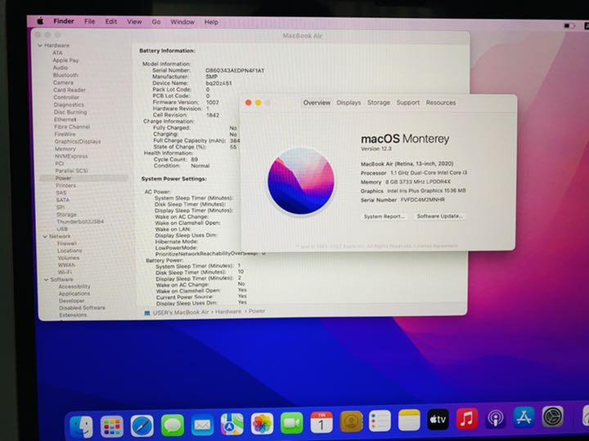Image resolution: width=589 pixels, height=441 pixels.
Task: Select NVMExpress in the sidebar
Action: [71, 156]
